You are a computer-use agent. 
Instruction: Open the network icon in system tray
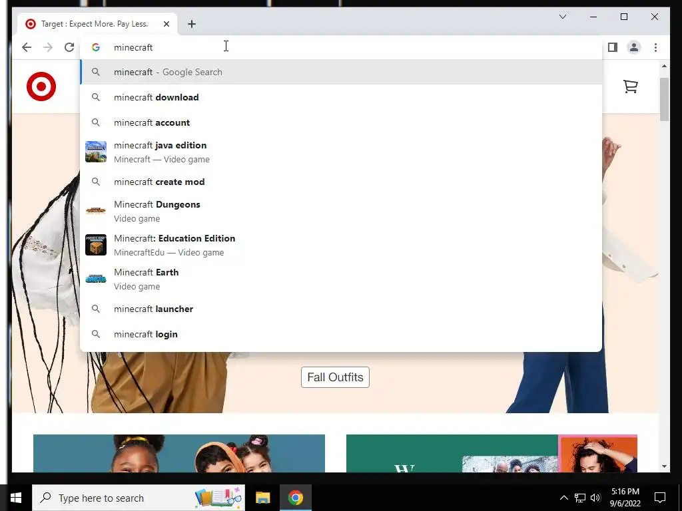(x=580, y=498)
